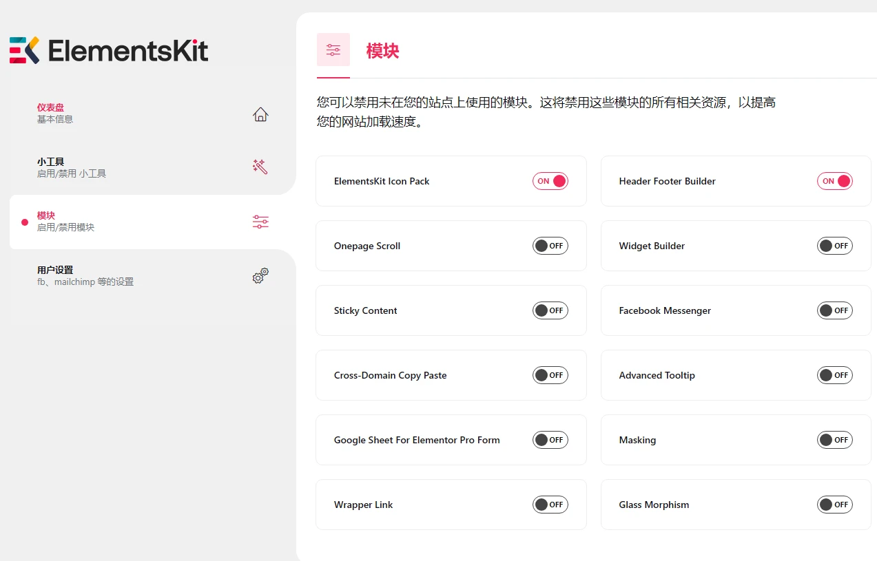Click the Glass Morphism module label
Screen dimensions: 877x561
(653, 505)
